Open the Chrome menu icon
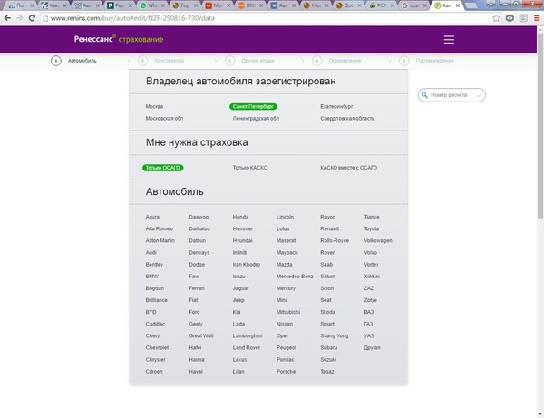Screen dimensions: 544x418 pos(536,17)
